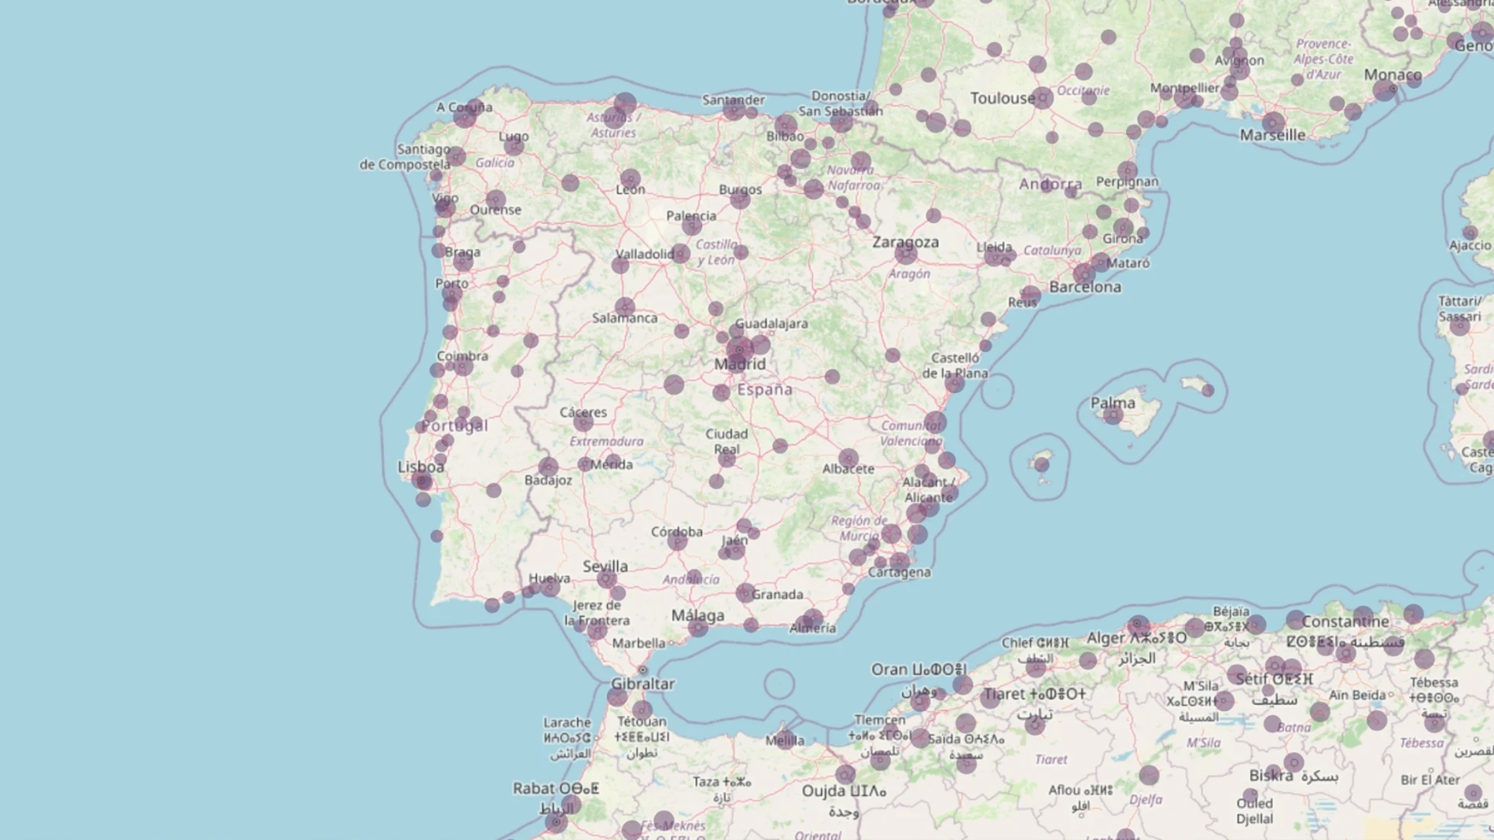The width and height of the screenshot is (1494, 840).
Task: Click the data circle over Sevilla
Action: (x=605, y=577)
